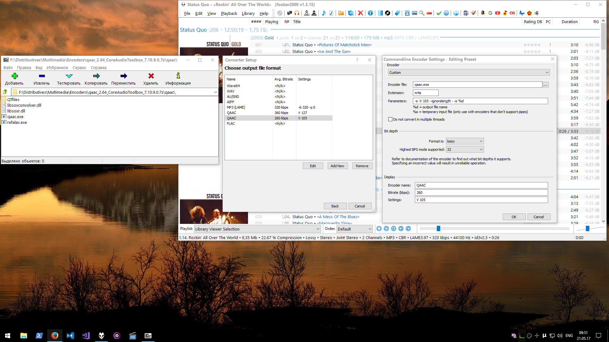Viewport: 609px width, 342px height.
Task: Click the seek bar slider handle in foobar2000
Action: [438, 229]
